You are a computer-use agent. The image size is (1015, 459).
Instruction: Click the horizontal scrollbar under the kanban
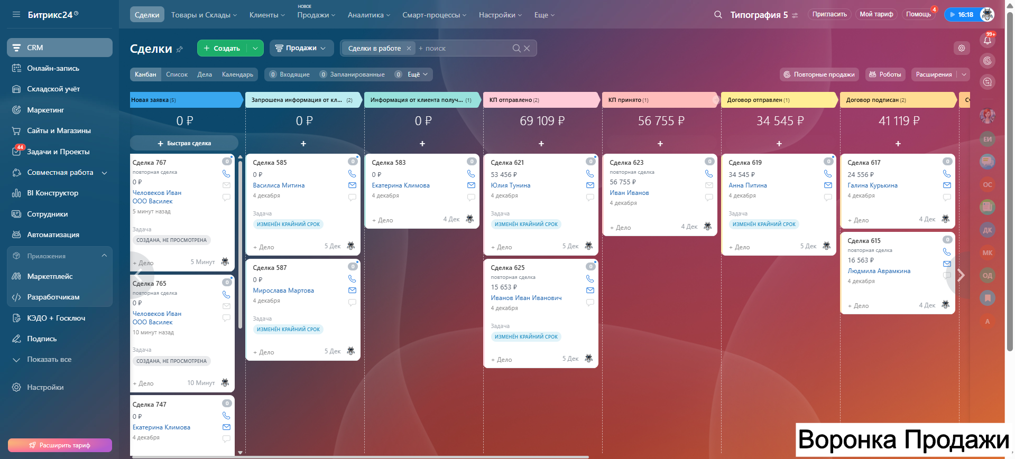click(359, 457)
